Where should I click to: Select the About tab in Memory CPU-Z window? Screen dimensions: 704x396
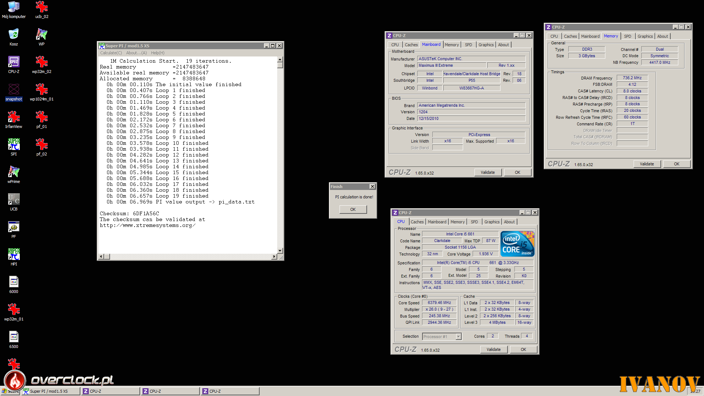tap(662, 36)
